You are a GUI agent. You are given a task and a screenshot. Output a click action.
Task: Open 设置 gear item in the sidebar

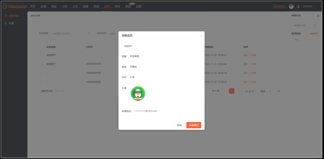pyautogui.click(x=11, y=23)
